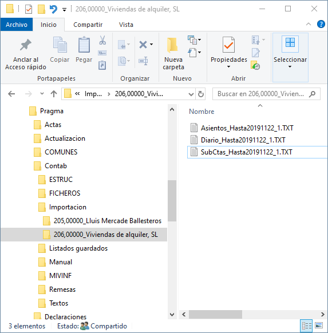Click the search magnifier icon
Screen dimensions: 328x333
click(x=312, y=94)
